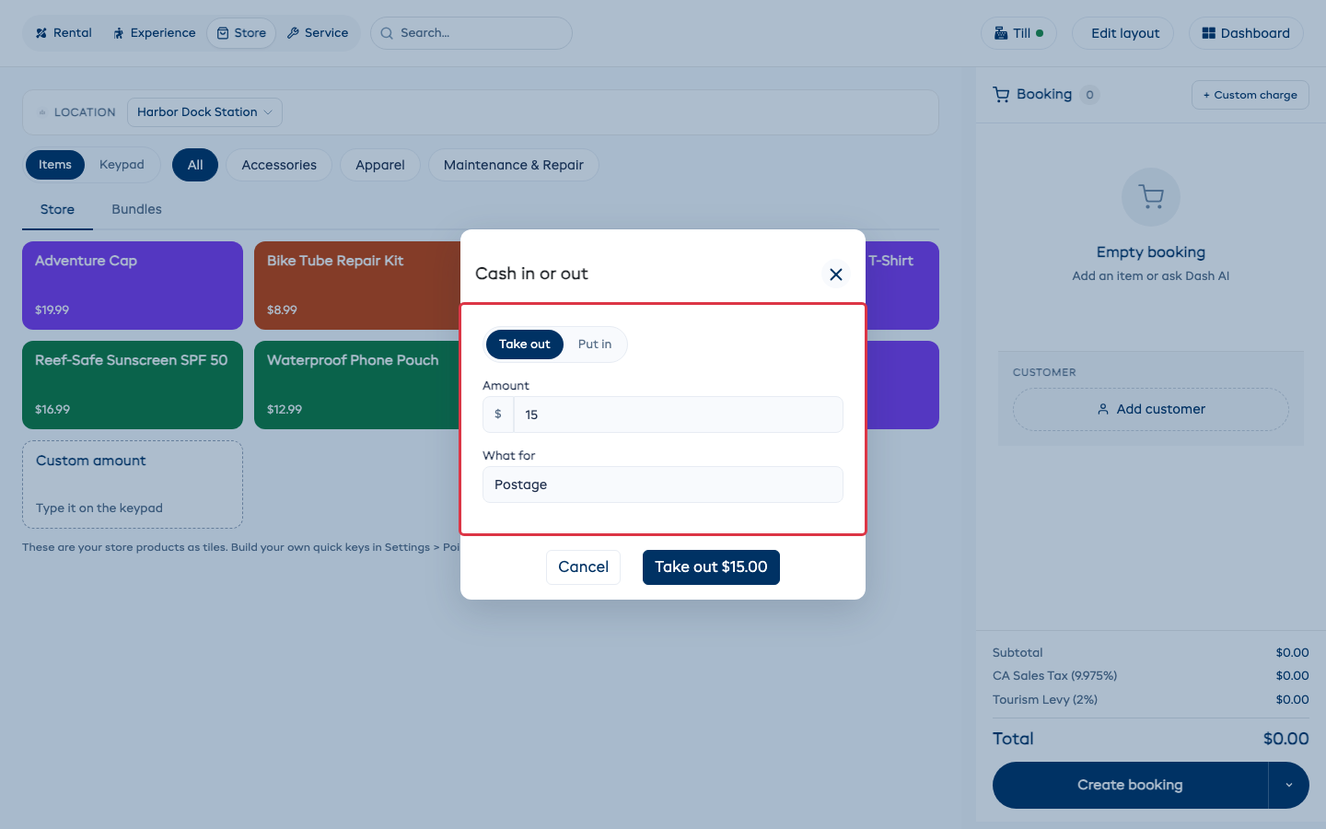
Task: Open the Bundles sub-tab
Action: [x=136, y=210]
